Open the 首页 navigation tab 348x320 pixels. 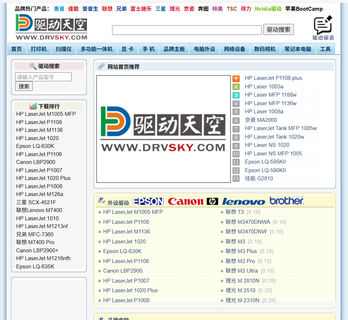17,49
